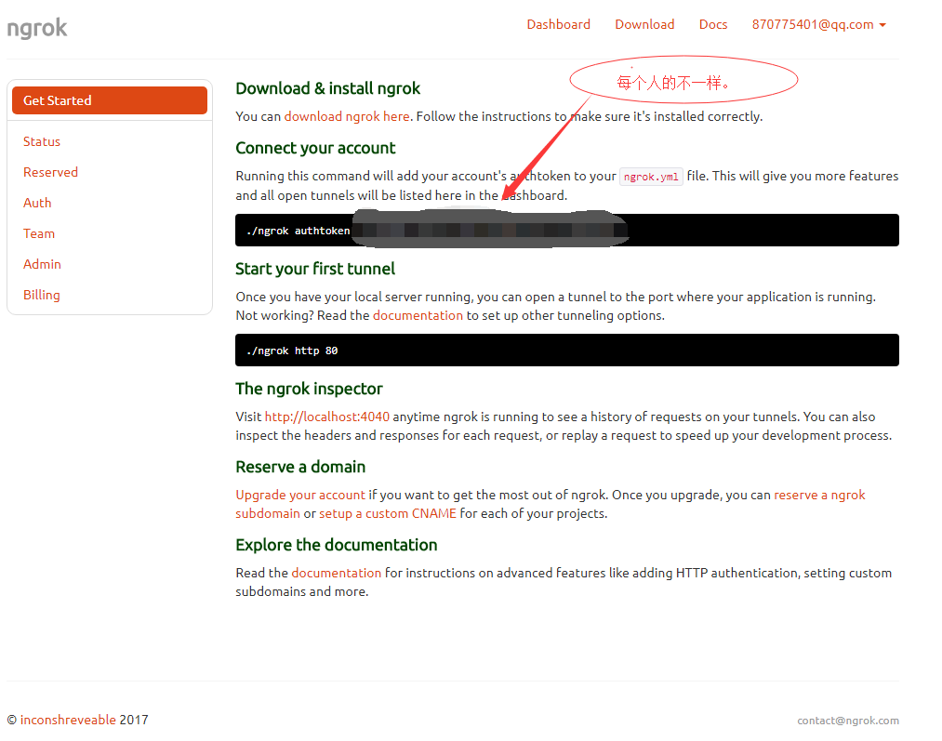
Task: Click the ngrok logo
Action: 37,28
